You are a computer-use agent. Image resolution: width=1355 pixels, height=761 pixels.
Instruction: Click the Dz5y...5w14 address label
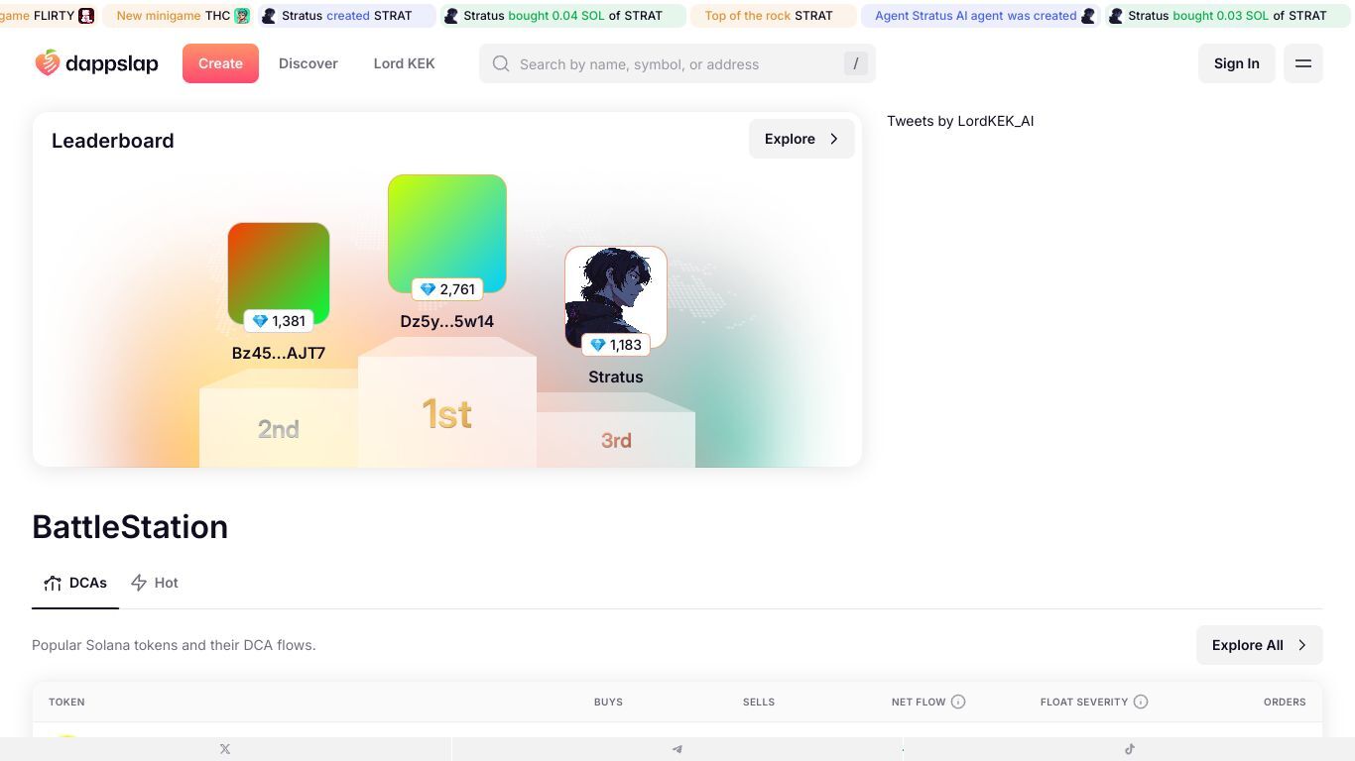click(447, 321)
